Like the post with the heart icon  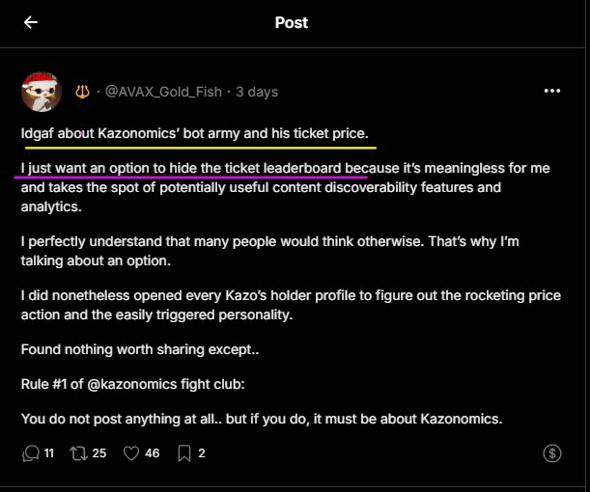131,452
